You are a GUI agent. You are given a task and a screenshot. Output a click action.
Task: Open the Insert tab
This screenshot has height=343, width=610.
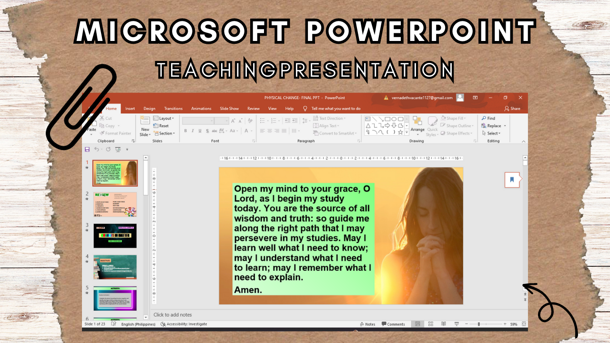click(x=130, y=109)
